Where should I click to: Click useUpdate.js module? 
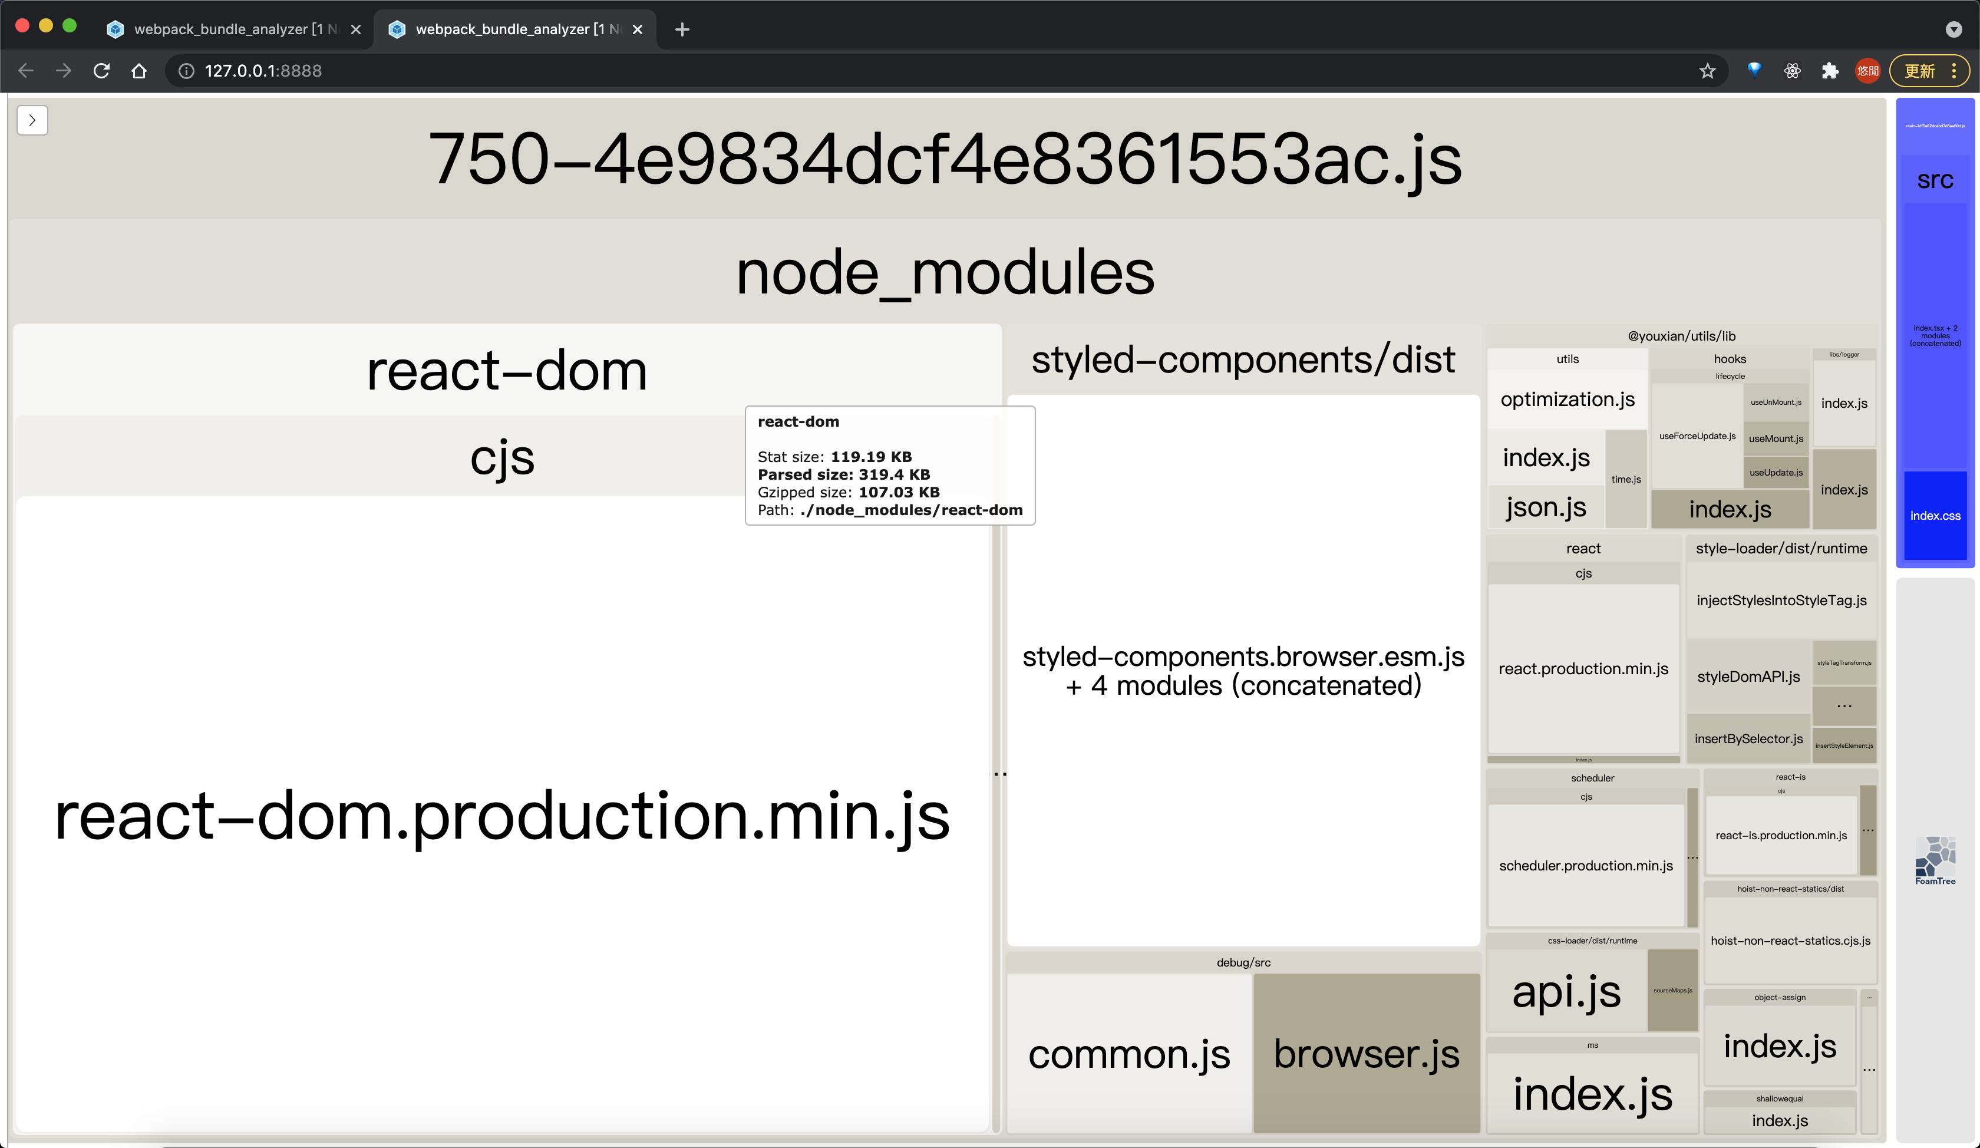1776,472
